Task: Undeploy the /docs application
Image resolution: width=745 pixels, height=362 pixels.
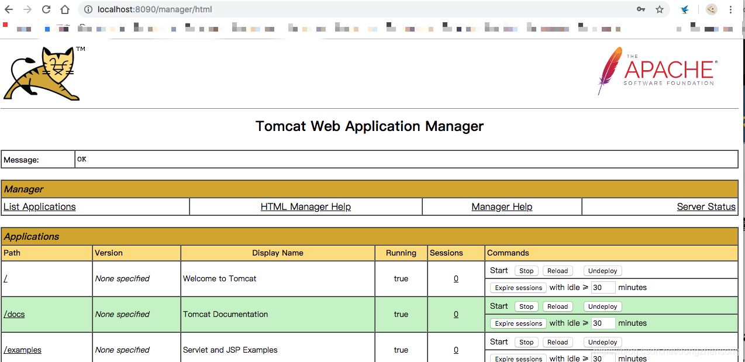Action: (x=602, y=306)
